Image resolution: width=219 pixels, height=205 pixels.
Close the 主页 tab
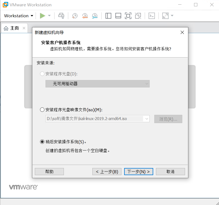pyautogui.click(x=24, y=28)
